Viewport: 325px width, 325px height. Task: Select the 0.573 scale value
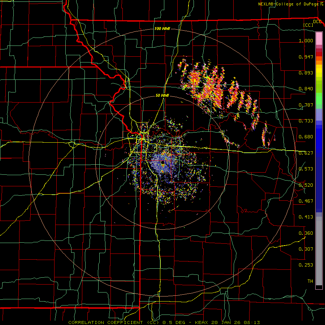click(x=306, y=169)
